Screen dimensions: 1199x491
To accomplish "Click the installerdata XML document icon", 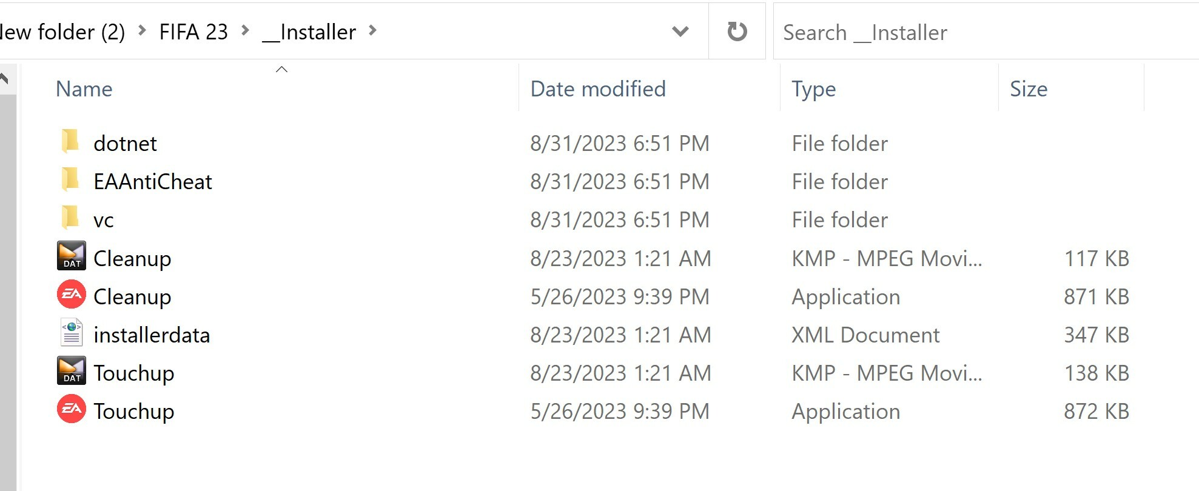I will 72,333.
